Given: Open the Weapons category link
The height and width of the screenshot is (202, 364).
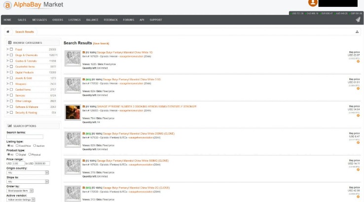Looking at the screenshot, I should [x=21, y=84].
